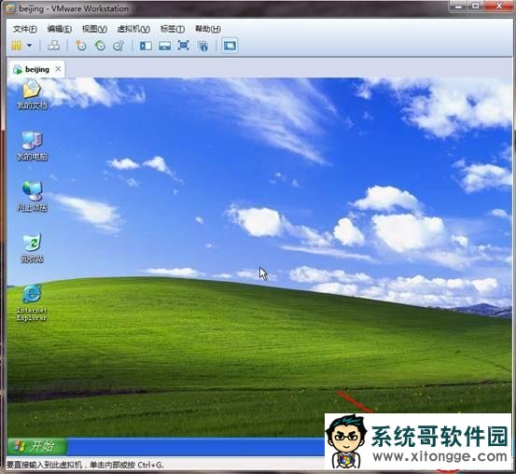The height and width of the screenshot is (474, 516).
Task: Select the 回收站 recycle bin icon
Action: [32, 247]
